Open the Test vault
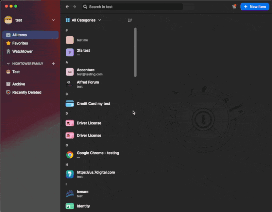This screenshot has width=272, height=212. 16,72
